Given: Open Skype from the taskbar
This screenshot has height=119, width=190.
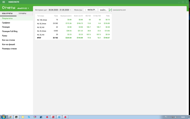Looking at the screenshot, I should tap(29, 117).
